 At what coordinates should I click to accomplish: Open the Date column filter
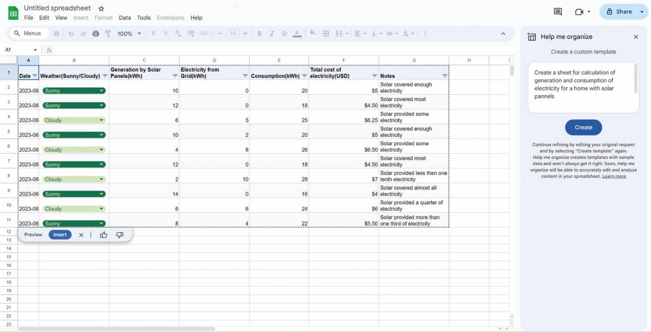(35, 76)
